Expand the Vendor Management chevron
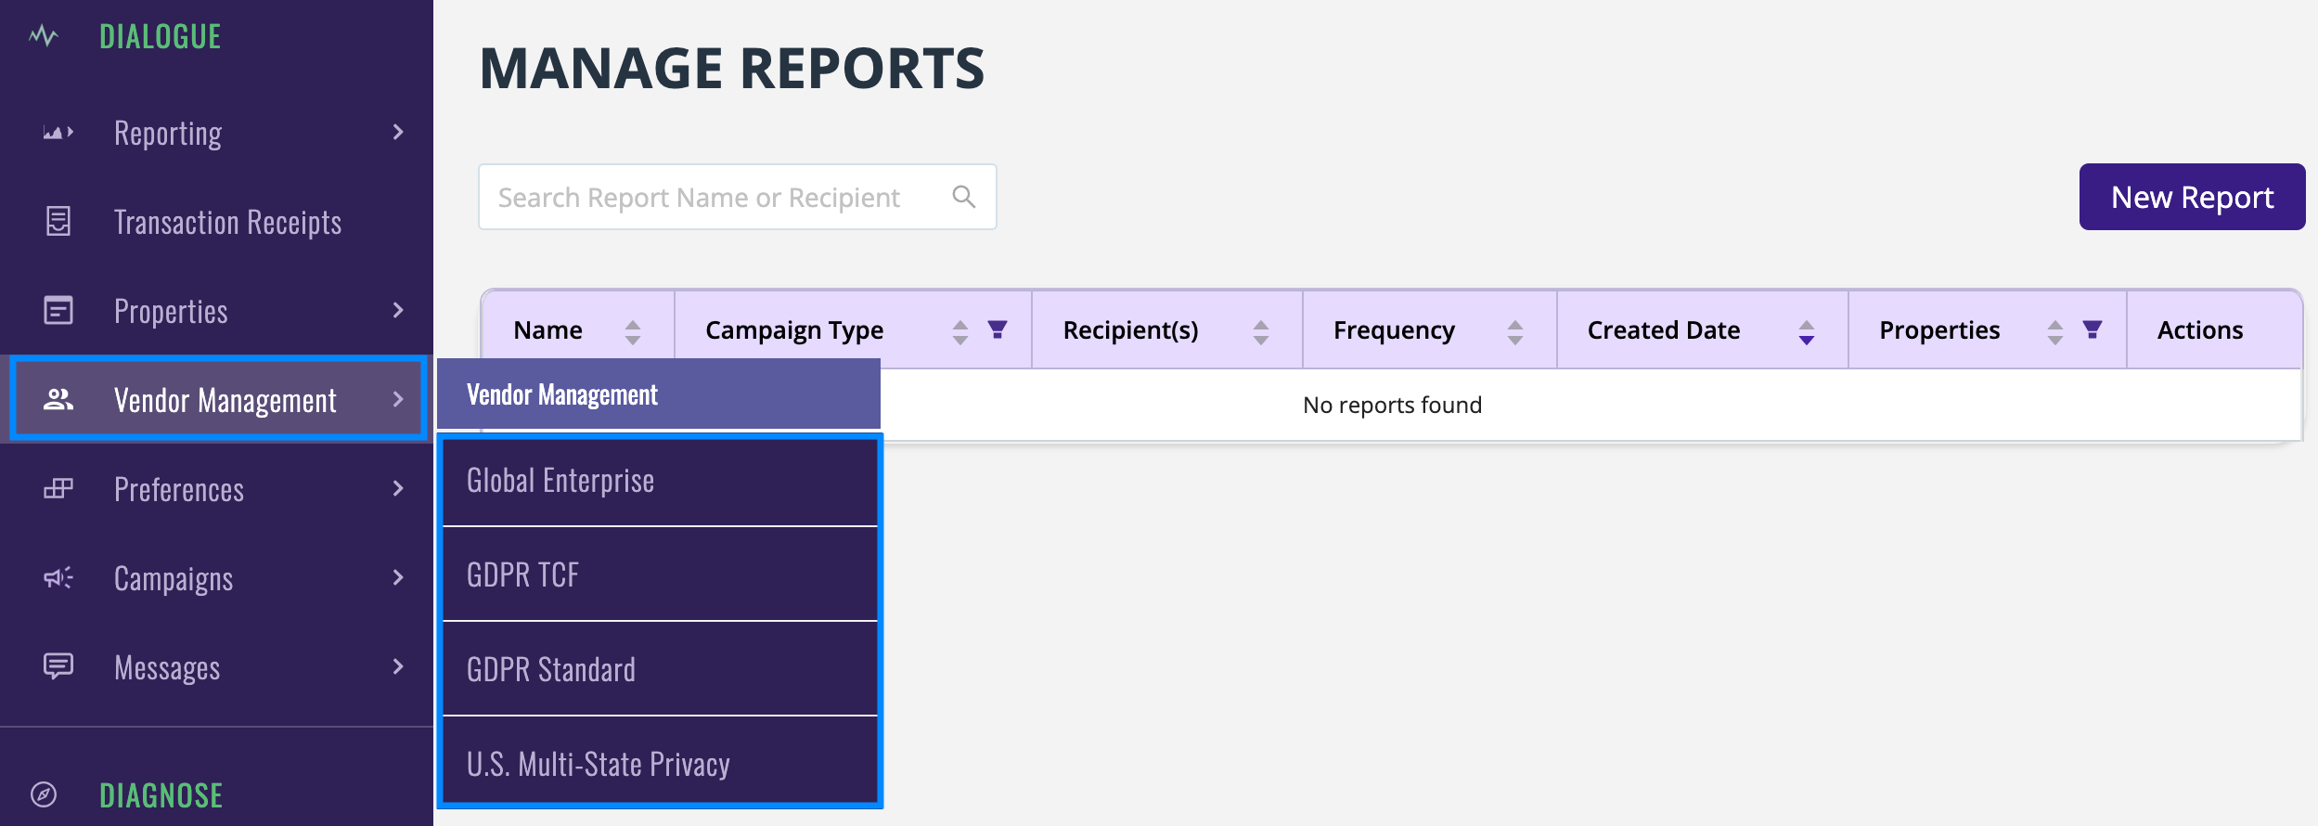This screenshot has height=826, width=2318. [398, 399]
